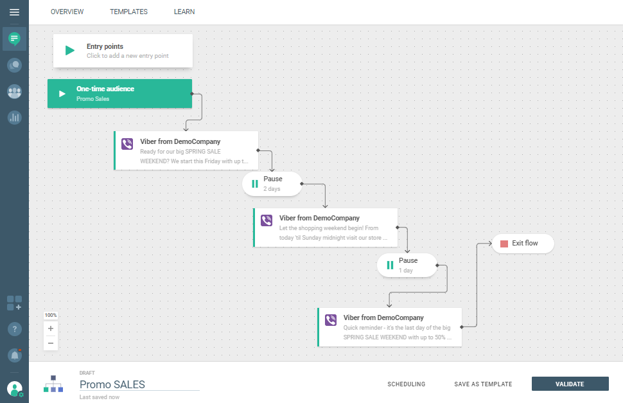Screen dimensions: 623x403
Task: Open the messaging flows sidebar icon
Action: click(14, 39)
